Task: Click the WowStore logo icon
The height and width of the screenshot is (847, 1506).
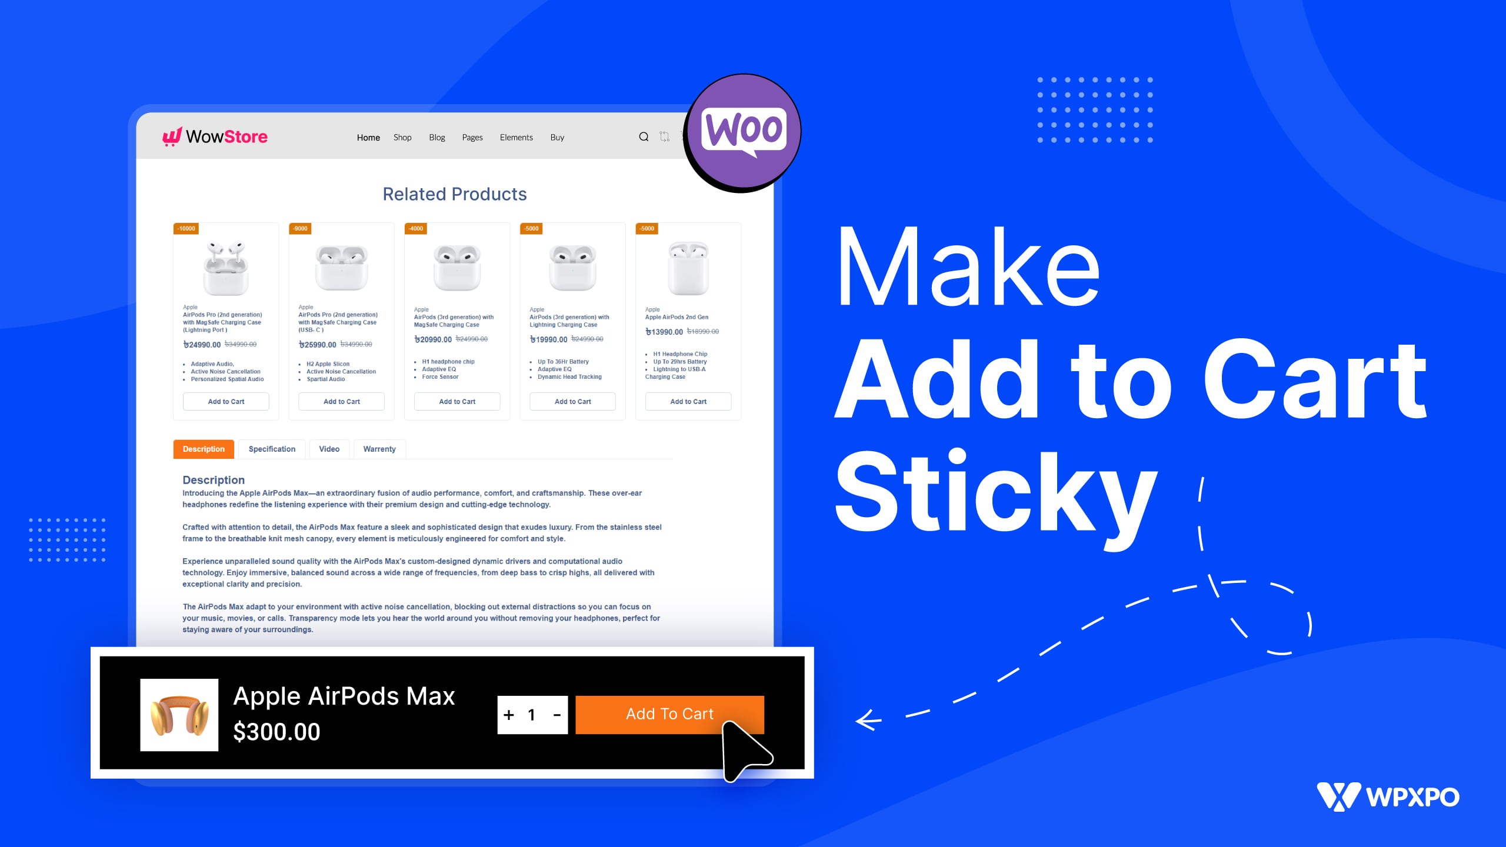Action: coord(169,136)
